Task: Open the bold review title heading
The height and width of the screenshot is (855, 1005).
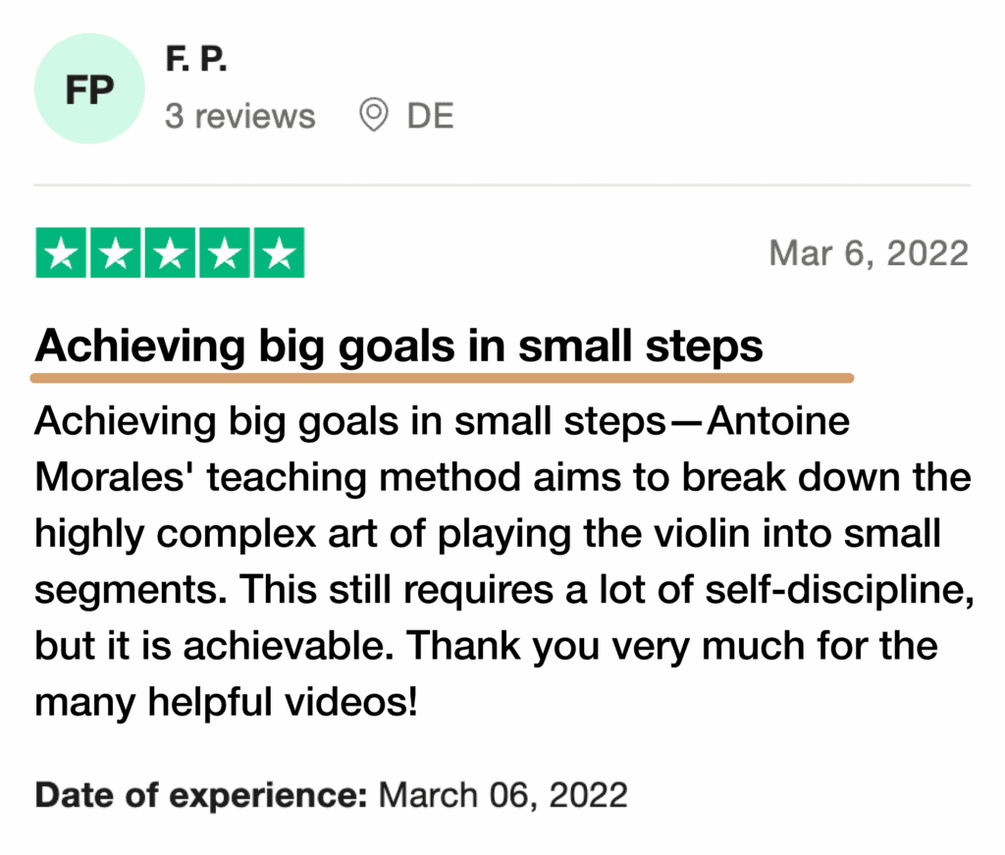Action: 398,347
